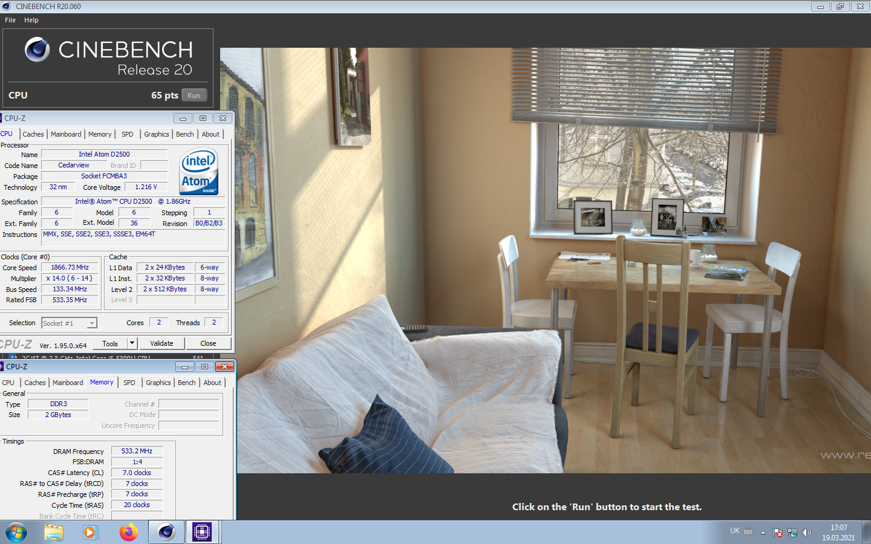Viewport: 871px width, 544px height.
Task: Click the Show Desktop strip on taskbar
Action: click(867, 533)
